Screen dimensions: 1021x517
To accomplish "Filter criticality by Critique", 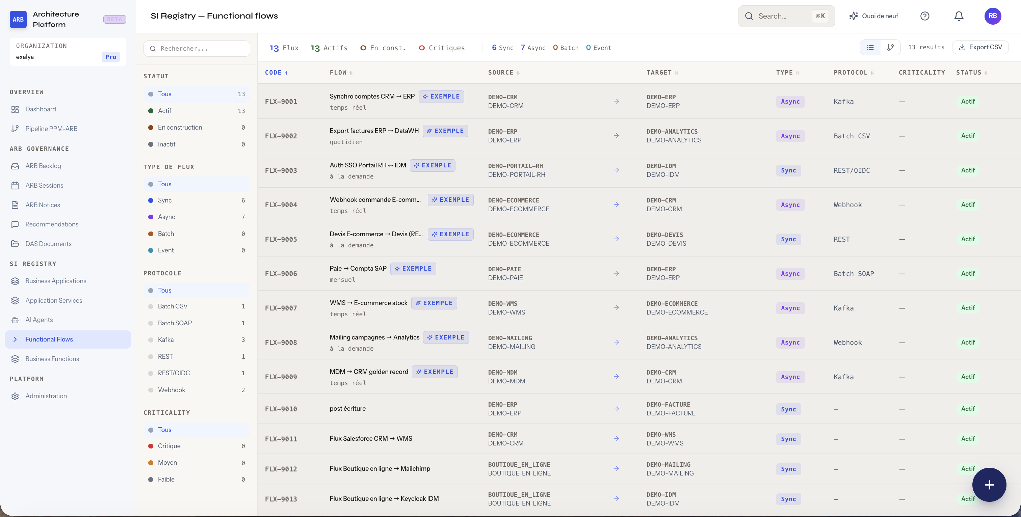I will (x=197, y=446).
